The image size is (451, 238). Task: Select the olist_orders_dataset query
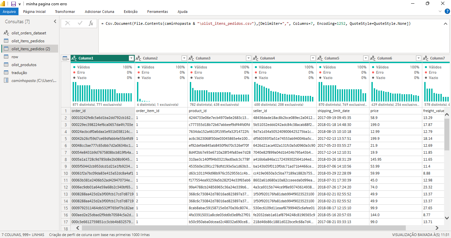(30, 33)
